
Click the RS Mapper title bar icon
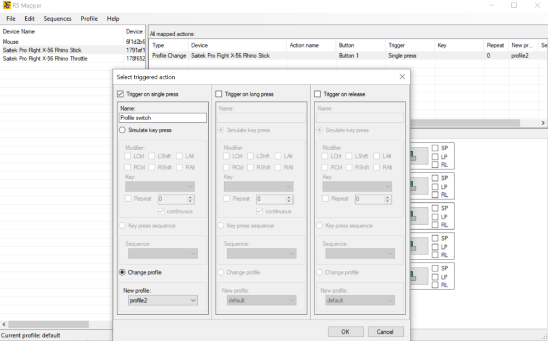[7, 5]
